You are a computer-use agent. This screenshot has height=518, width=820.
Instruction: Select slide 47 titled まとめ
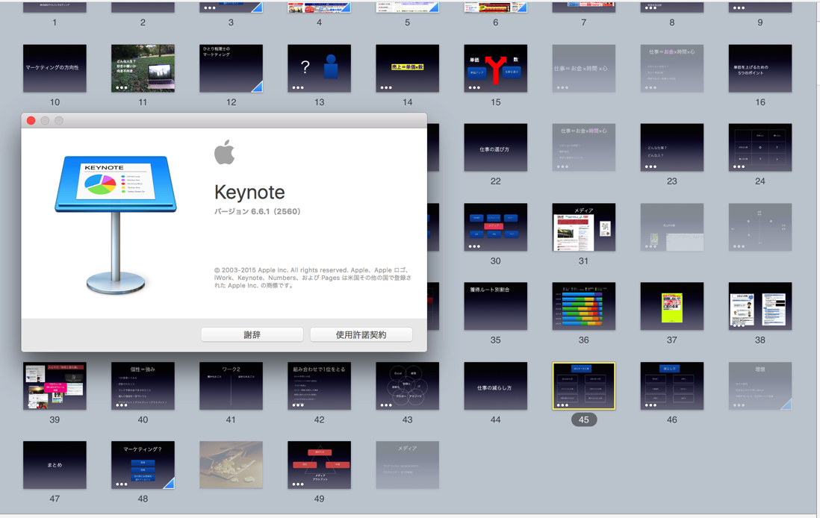(55, 465)
